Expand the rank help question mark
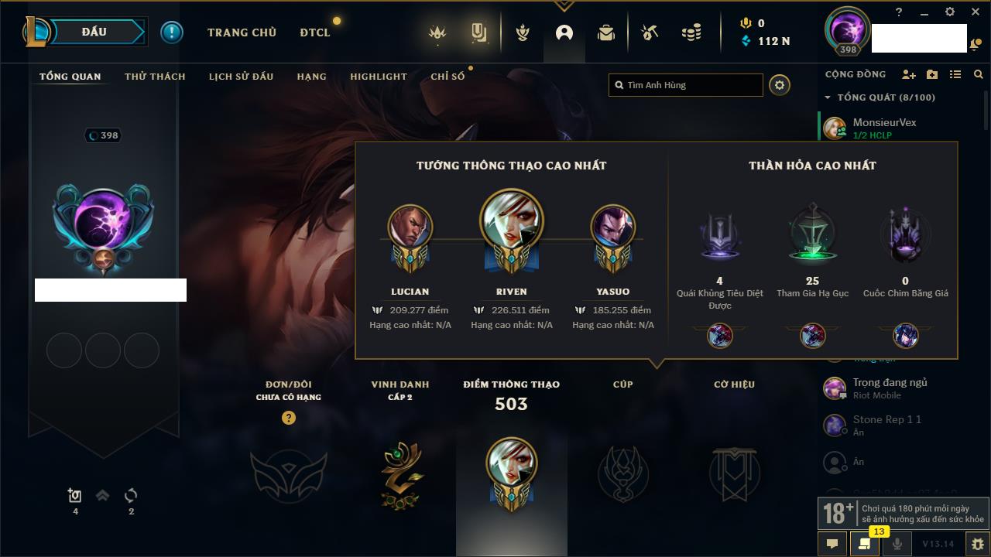Image resolution: width=991 pixels, height=557 pixels. tap(289, 418)
